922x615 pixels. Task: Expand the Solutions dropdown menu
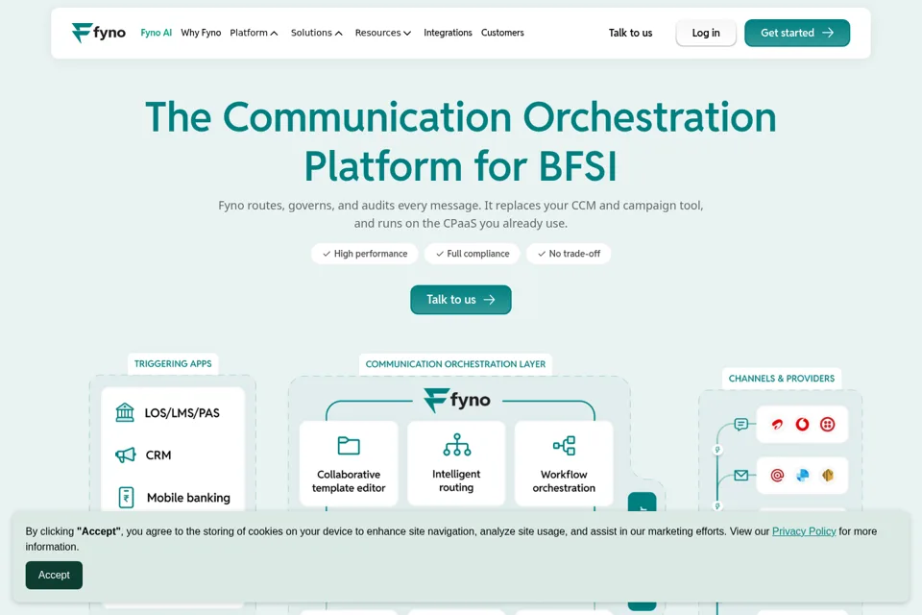[317, 33]
